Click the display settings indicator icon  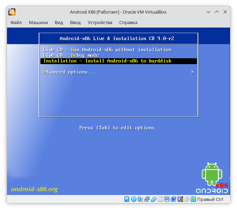click(167, 199)
